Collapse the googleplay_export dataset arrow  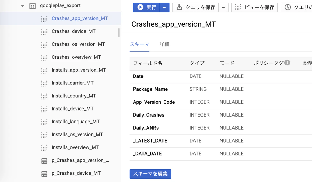point(23,6)
